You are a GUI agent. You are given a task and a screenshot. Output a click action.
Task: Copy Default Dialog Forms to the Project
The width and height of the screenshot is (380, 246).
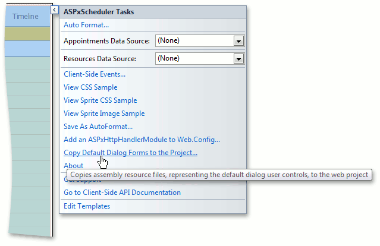pyautogui.click(x=130, y=153)
